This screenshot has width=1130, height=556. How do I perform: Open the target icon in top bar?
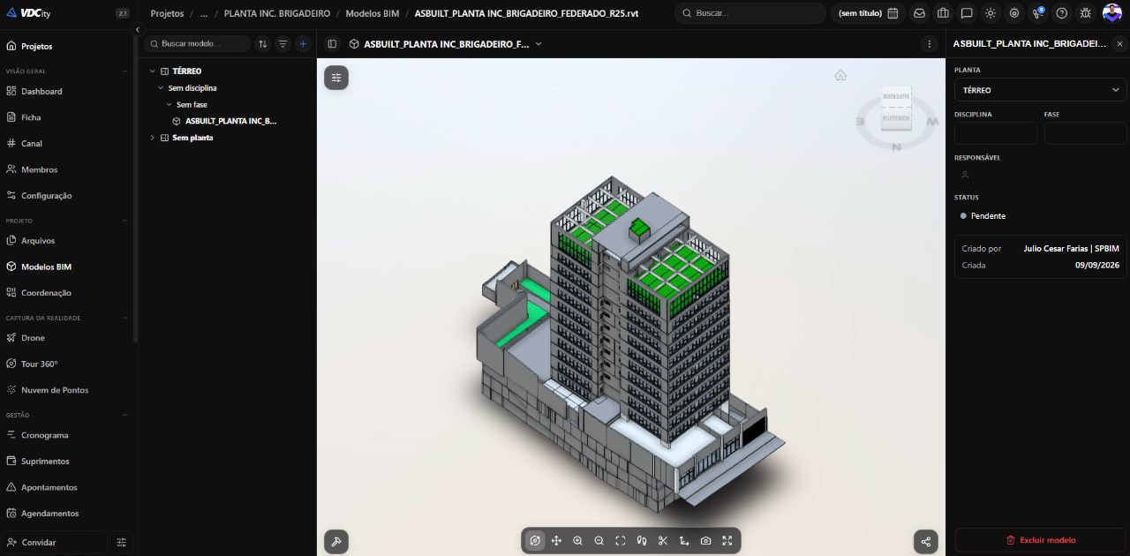pos(1014,13)
